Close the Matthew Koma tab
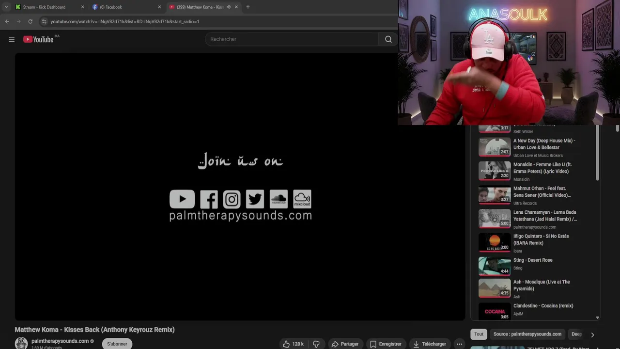The width and height of the screenshot is (620, 349). 236,7
